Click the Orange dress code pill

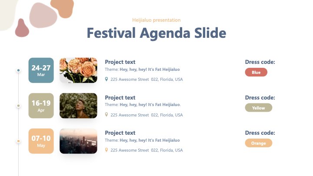[259, 143]
